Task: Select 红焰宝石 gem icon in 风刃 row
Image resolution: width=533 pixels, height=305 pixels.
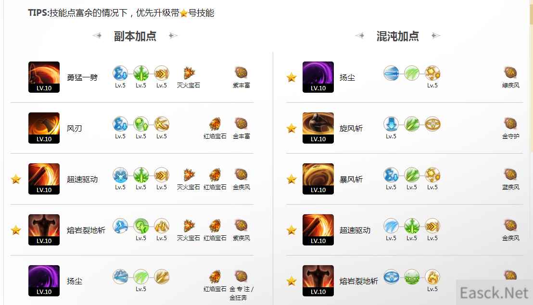Action: pos(215,124)
